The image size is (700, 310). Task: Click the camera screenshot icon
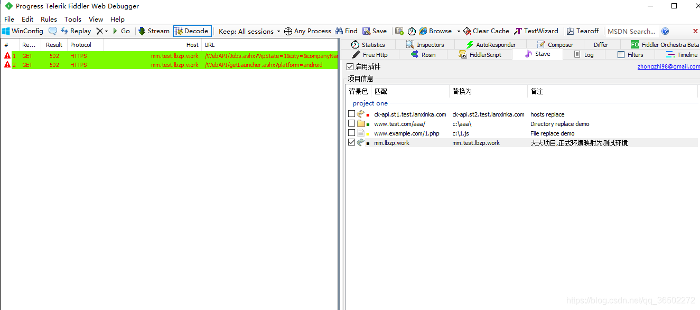click(x=399, y=31)
